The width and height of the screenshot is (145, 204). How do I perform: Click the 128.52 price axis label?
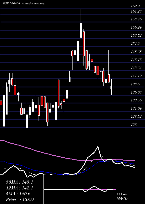(136, 117)
